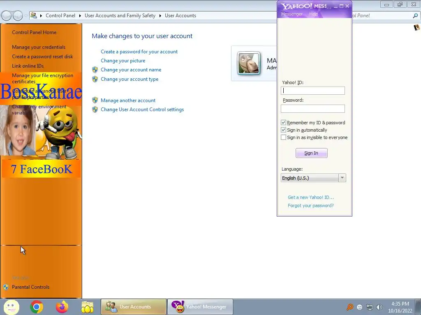
Task: Open the volume speaker tray icon
Action: pyautogui.click(x=379, y=307)
